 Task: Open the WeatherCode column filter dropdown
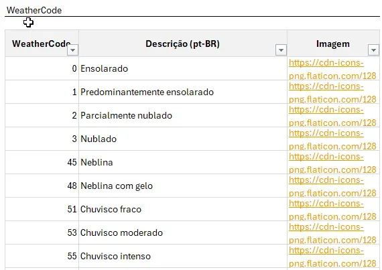[72, 50]
